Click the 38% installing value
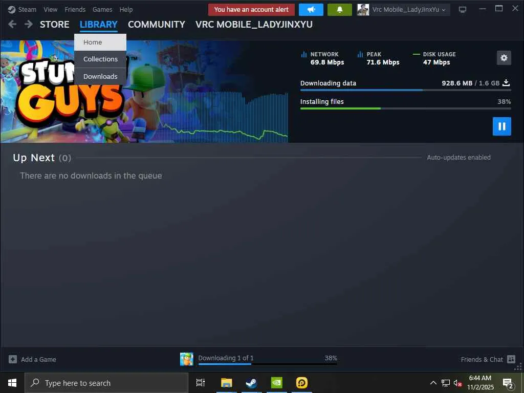The image size is (524, 393). point(504,102)
